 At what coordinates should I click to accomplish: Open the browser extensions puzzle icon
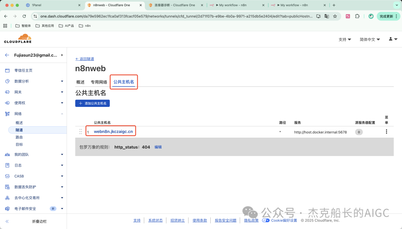point(357,16)
